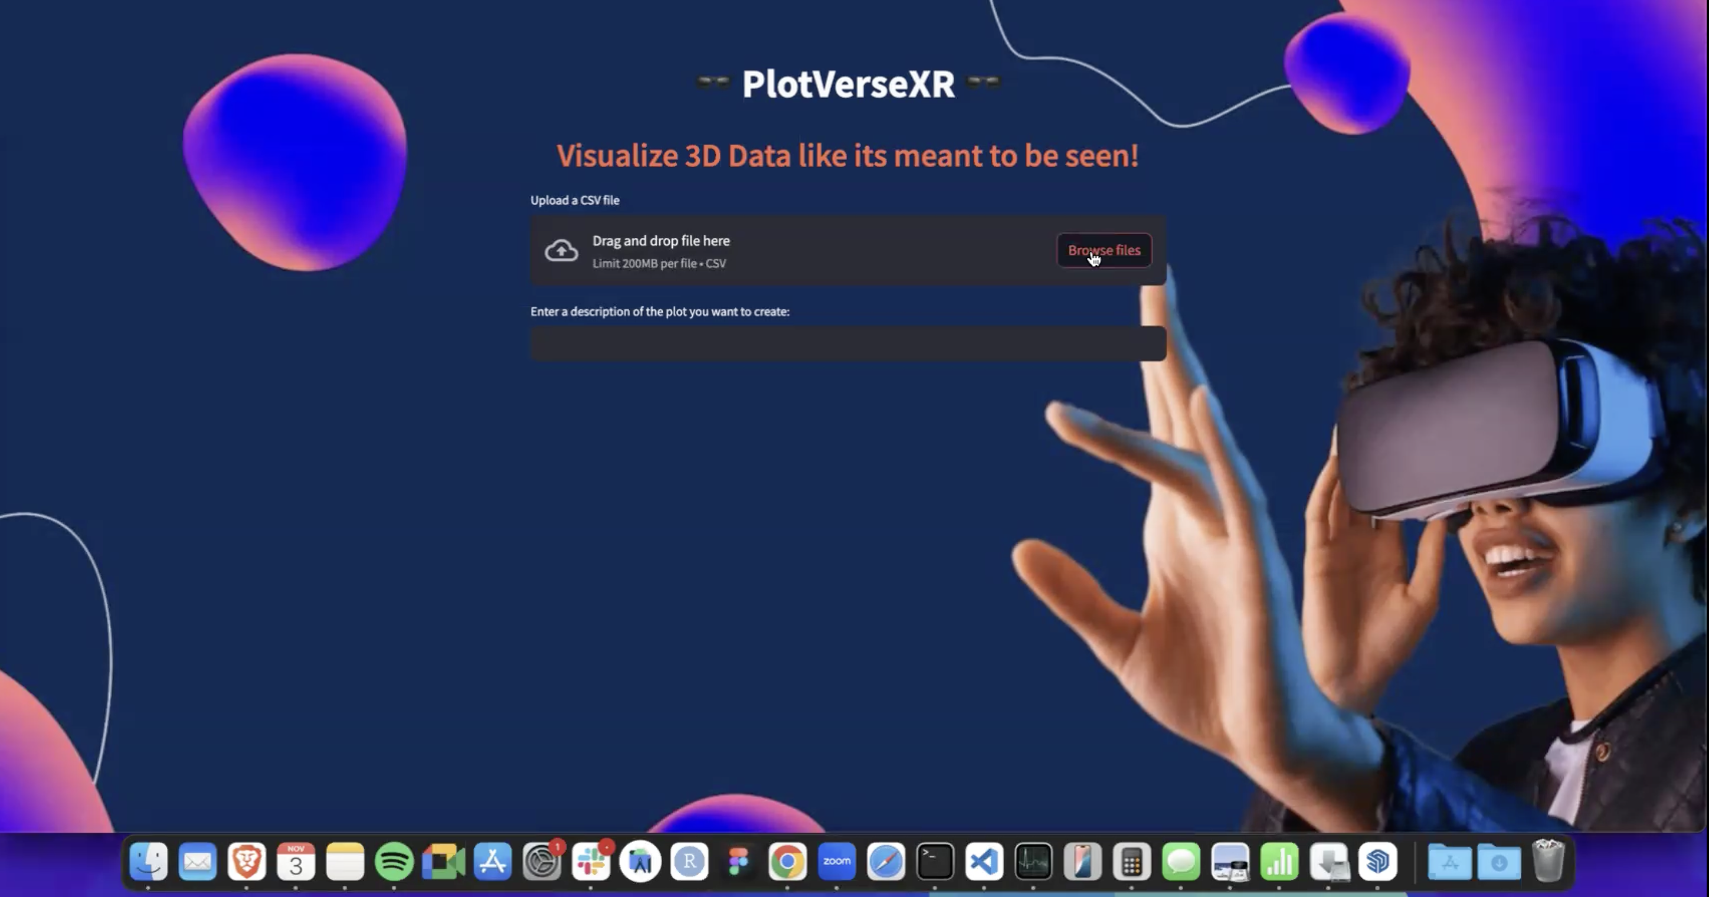
Task: Open the Calculator app in dock
Action: tap(1132, 861)
